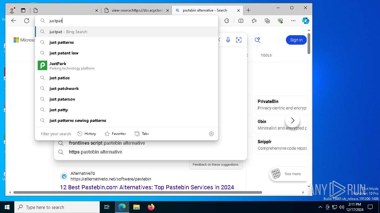
Task: Click the Bing search-with-chat magnifier icon
Action: [257, 40]
